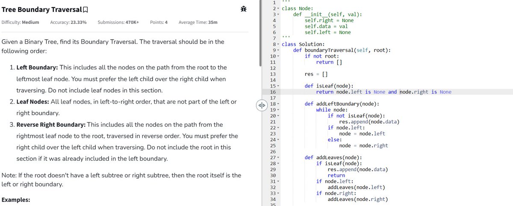This screenshot has height=206, width=513.
Task: Click the 'self.left = None' code line
Action: (x=327, y=32)
